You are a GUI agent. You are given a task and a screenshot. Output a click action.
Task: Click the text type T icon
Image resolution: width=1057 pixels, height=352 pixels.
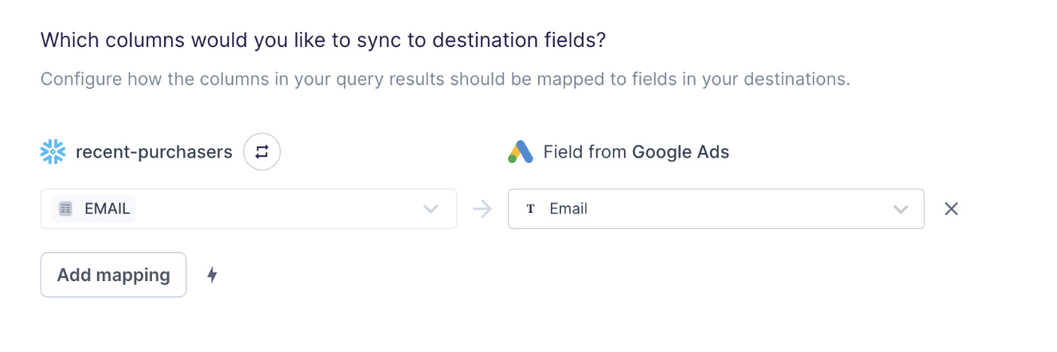(531, 209)
